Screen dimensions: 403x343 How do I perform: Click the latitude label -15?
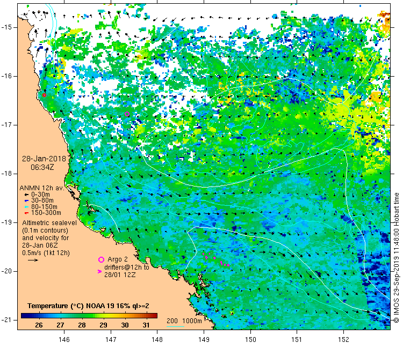click(6, 27)
